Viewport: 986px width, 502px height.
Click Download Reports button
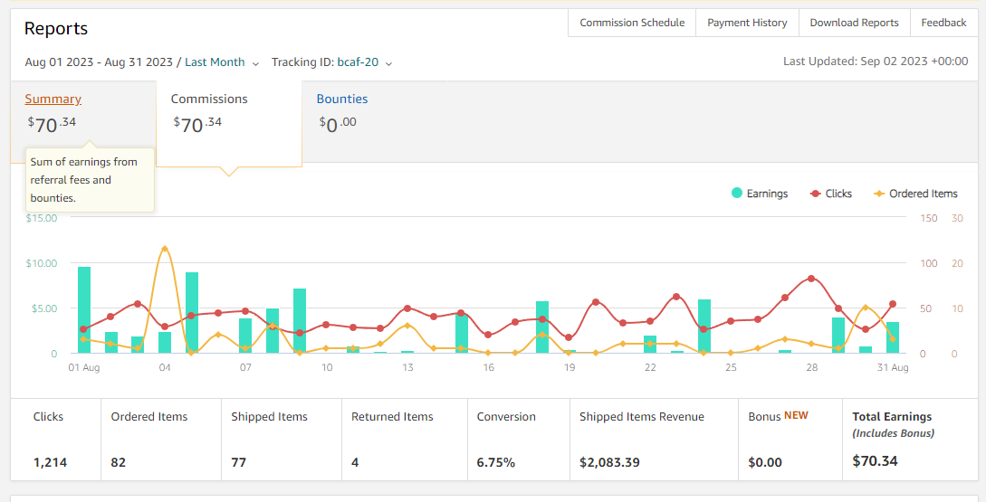click(x=854, y=23)
